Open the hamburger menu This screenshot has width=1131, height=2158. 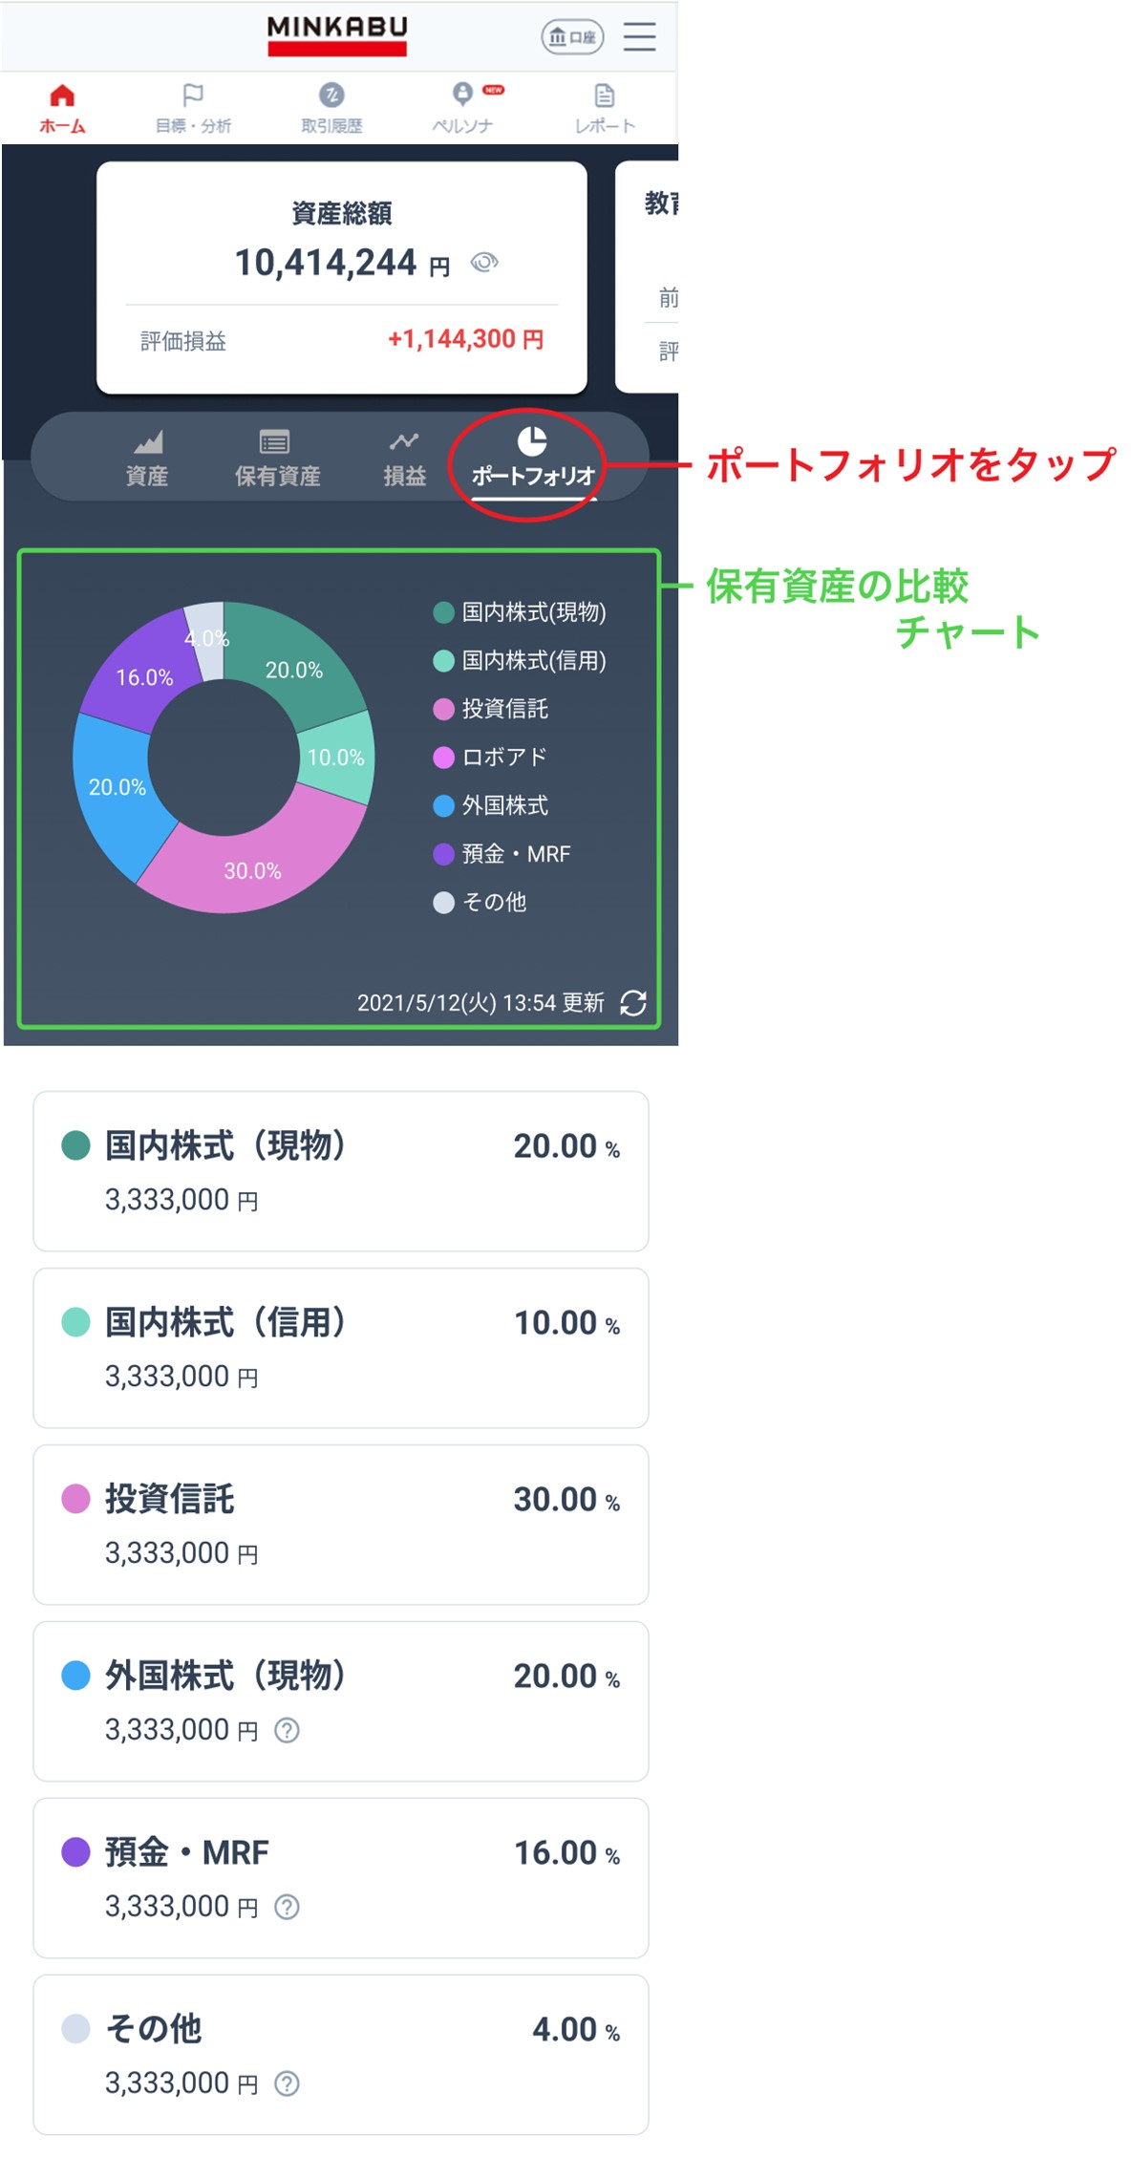pyautogui.click(x=639, y=36)
